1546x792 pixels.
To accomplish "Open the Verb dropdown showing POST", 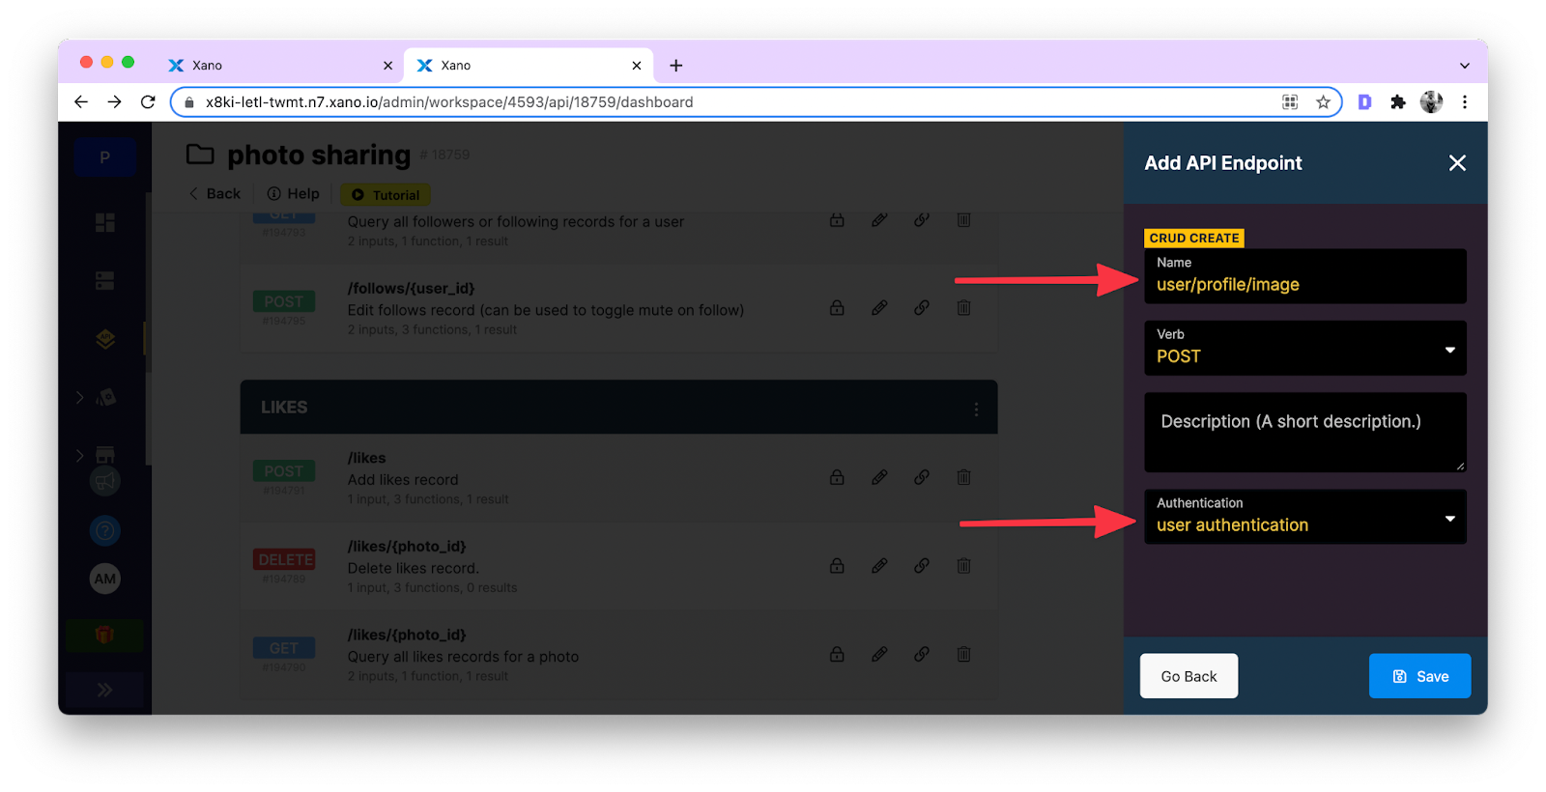I will tap(1304, 349).
